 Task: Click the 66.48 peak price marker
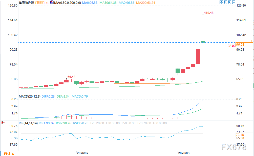point(71,77)
